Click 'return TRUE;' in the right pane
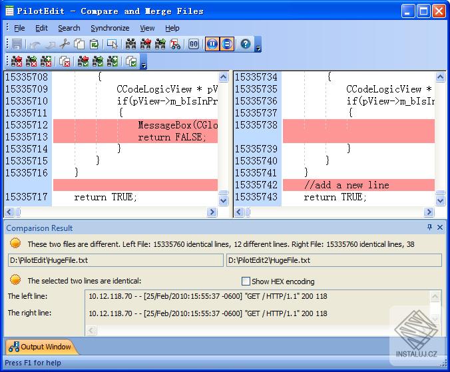Viewport: 450px width, 372px height. click(x=336, y=197)
